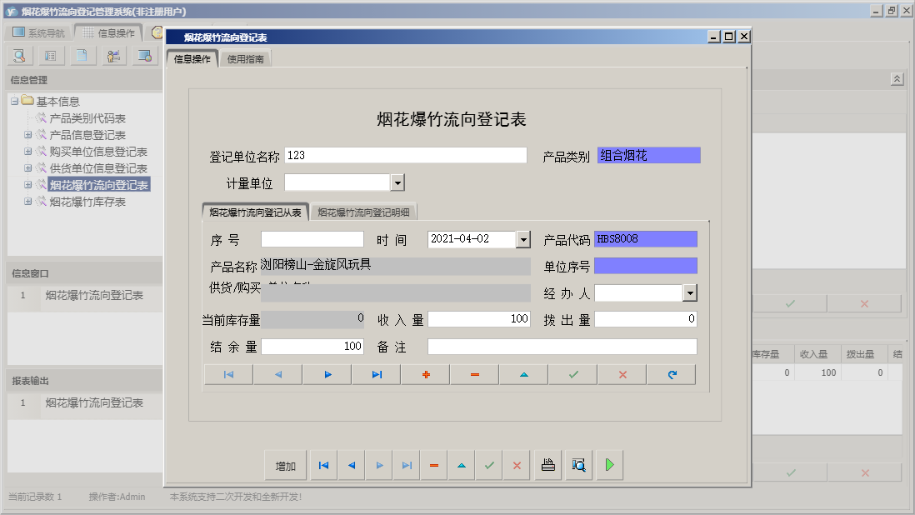Image resolution: width=915 pixels, height=515 pixels.
Task: Save record with green check in bottom toolbar
Action: (x=489, y=466)
